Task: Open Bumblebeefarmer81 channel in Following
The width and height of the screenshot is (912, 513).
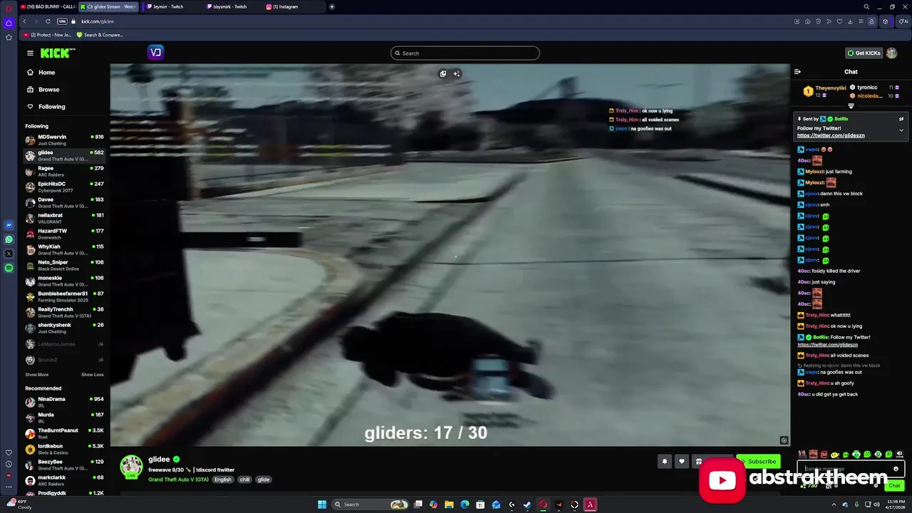Action: tap(65, 296)
